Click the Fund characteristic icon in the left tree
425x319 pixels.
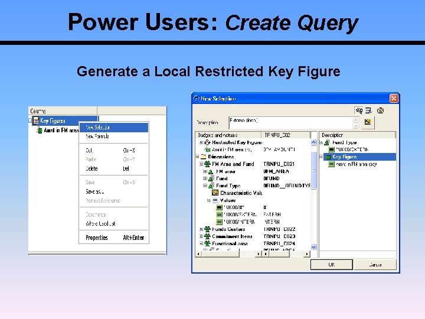coord(211,178)
